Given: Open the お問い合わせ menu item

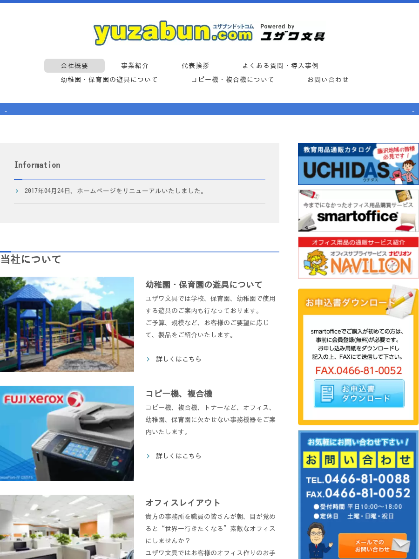Looking at the screenshot, I should pyautogui.click(x=328, y=80).
